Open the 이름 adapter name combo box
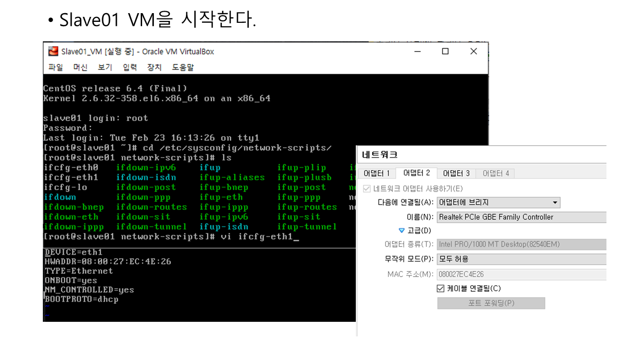623x350 pixels. coord(521,217)
